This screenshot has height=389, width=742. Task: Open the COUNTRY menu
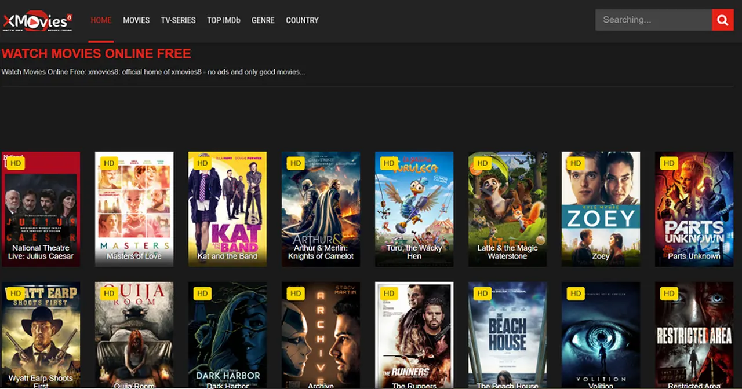[x=302, y=20]
